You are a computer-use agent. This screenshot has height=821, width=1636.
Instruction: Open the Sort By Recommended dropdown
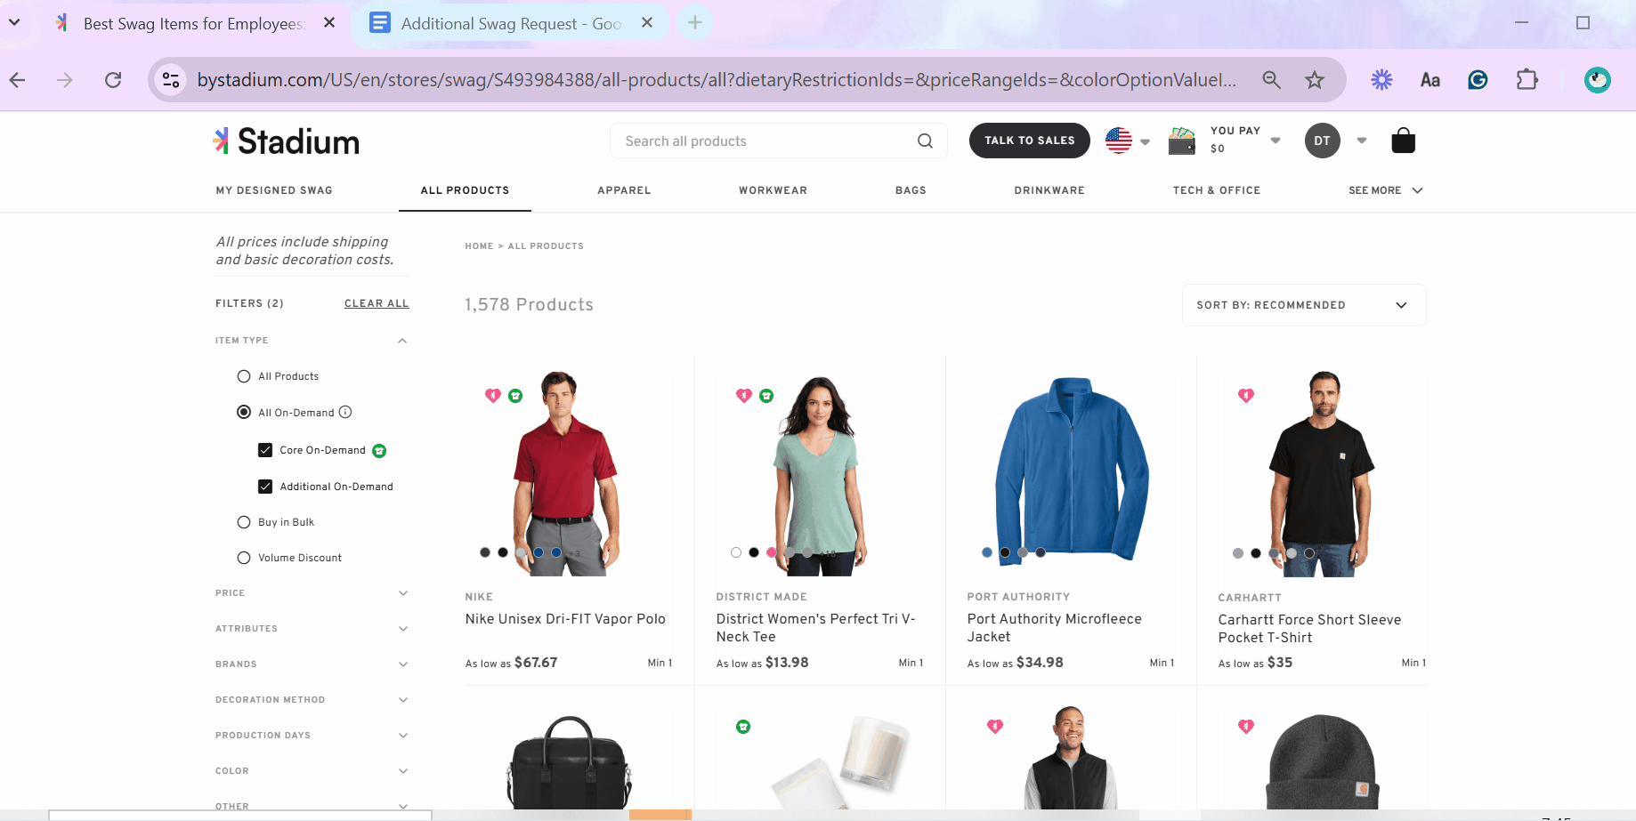point(1304,305)
